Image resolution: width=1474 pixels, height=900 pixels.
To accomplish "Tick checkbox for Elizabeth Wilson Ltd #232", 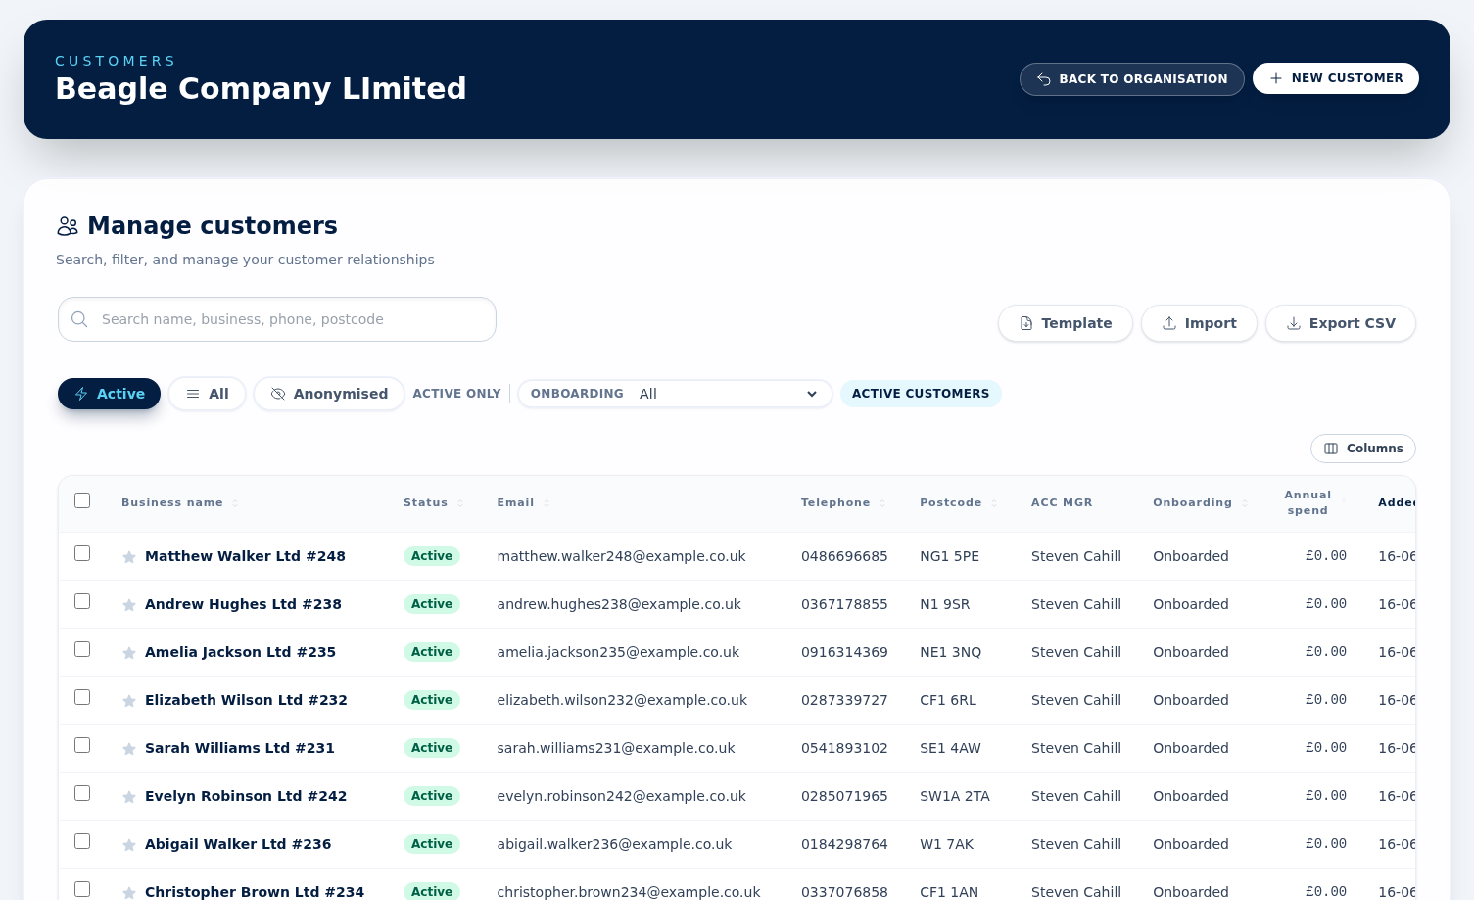I will (82, 697).
